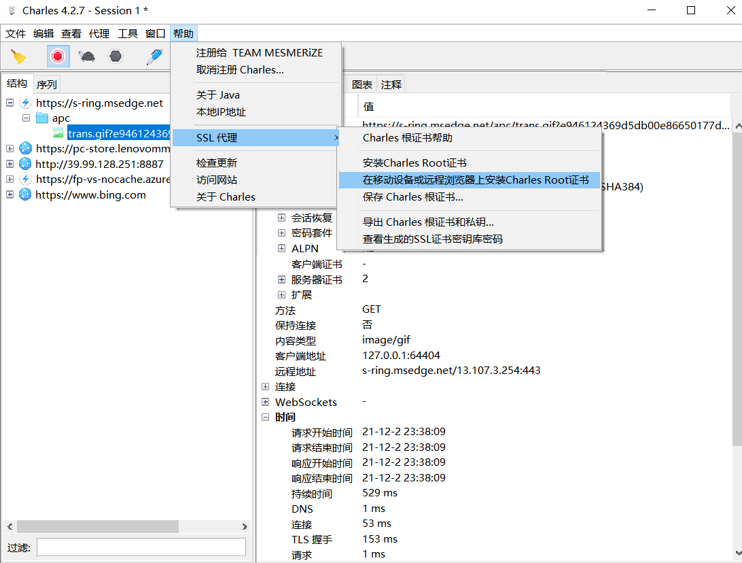Click the pen compose icon
This screenshot has height=563, width=742.
tap(154, 56)
